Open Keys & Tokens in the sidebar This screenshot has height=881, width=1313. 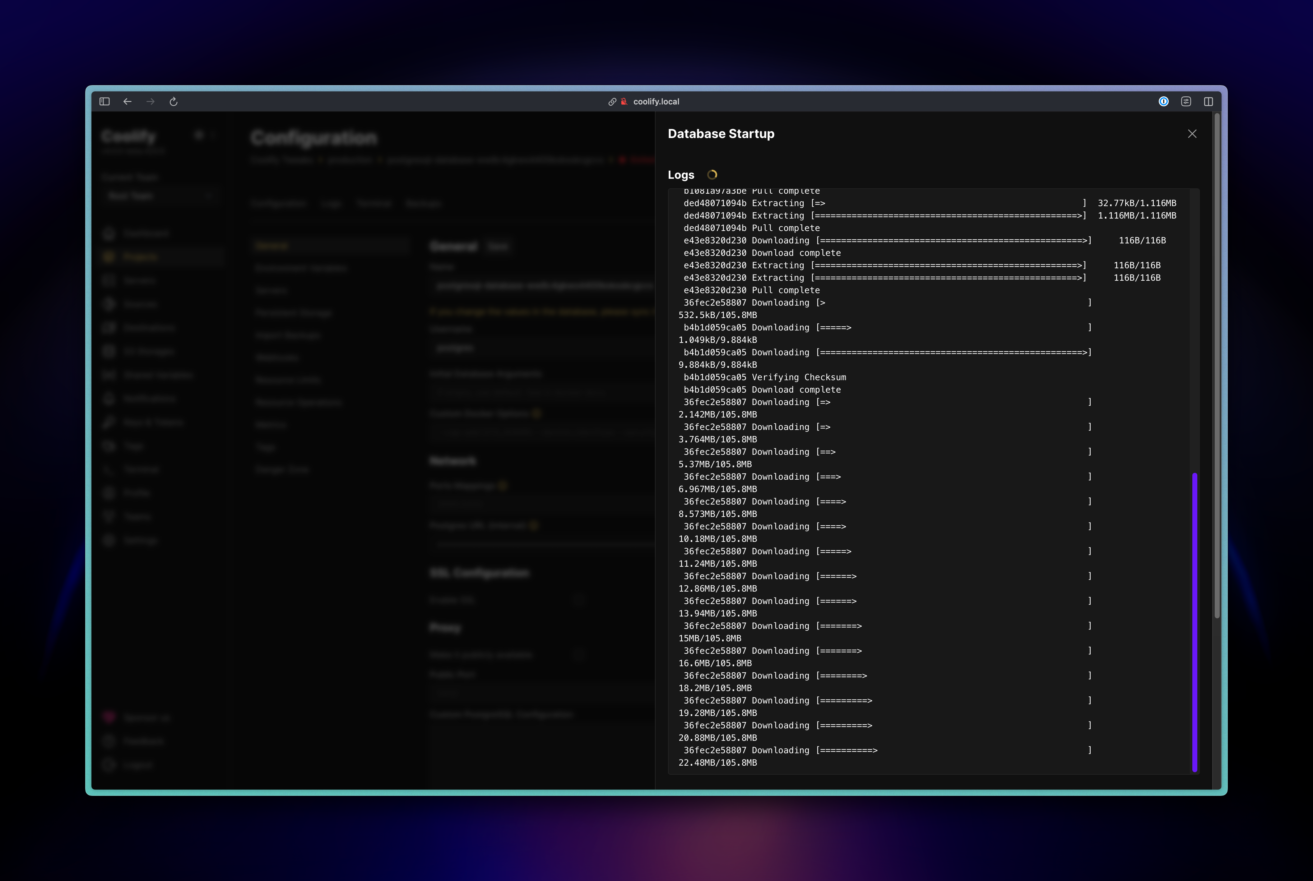tap(153, 422)
